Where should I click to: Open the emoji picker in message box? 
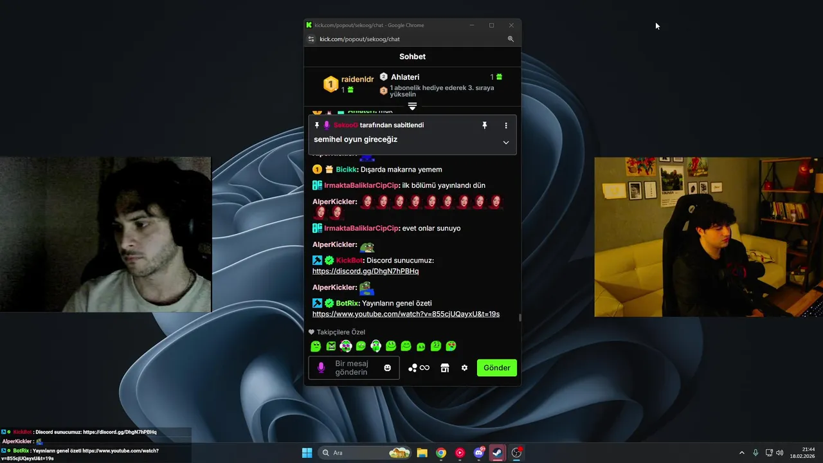coord(387,368)
